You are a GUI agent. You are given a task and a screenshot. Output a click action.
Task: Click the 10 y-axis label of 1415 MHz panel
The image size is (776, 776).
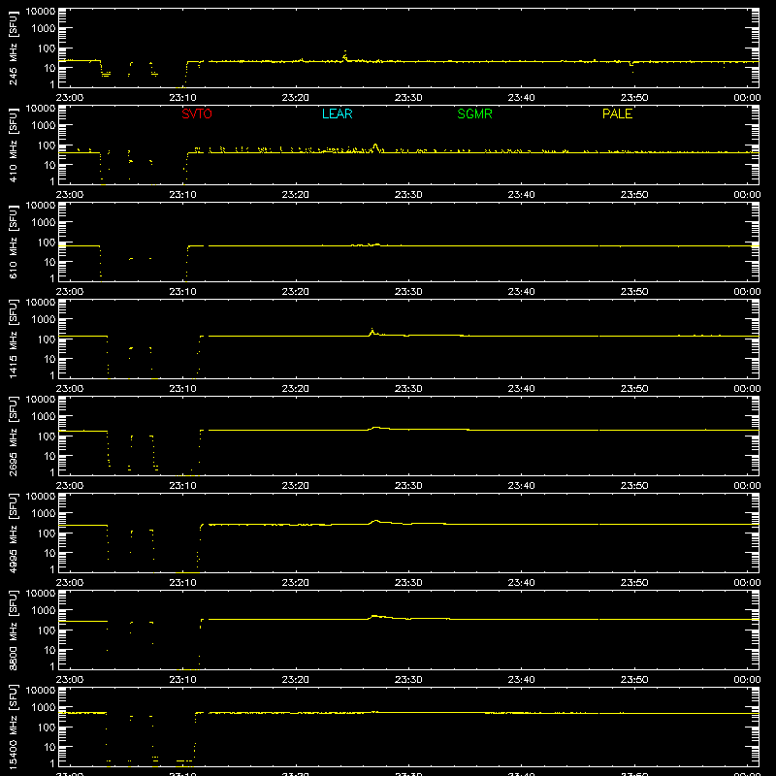pos(49,359)
